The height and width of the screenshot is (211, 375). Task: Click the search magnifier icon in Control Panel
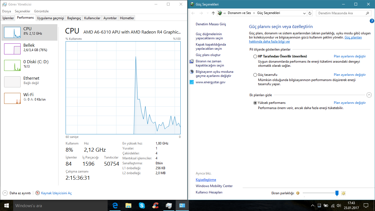[368, 13]
